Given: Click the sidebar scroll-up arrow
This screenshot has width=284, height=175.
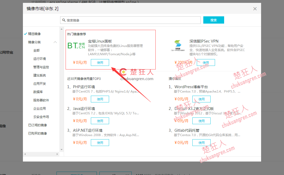Looking at the screenshot, I should tap(62, 29).
